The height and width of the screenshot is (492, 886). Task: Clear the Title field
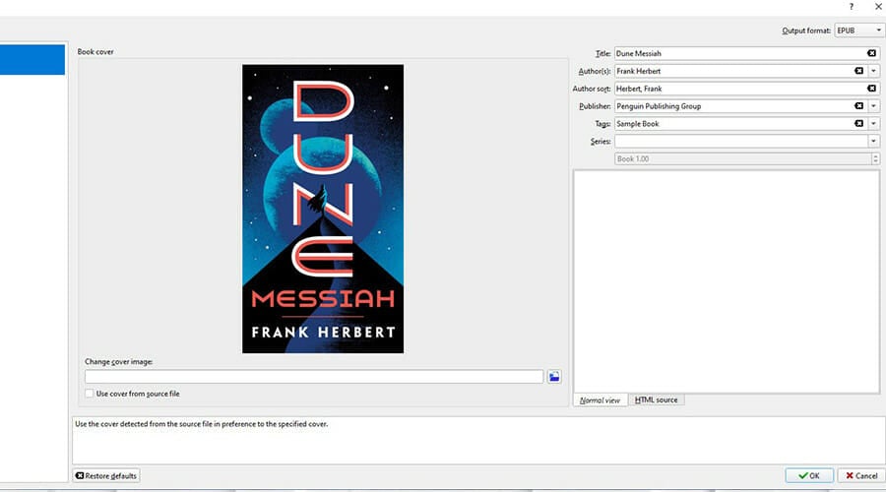click(x=872, y=53)
